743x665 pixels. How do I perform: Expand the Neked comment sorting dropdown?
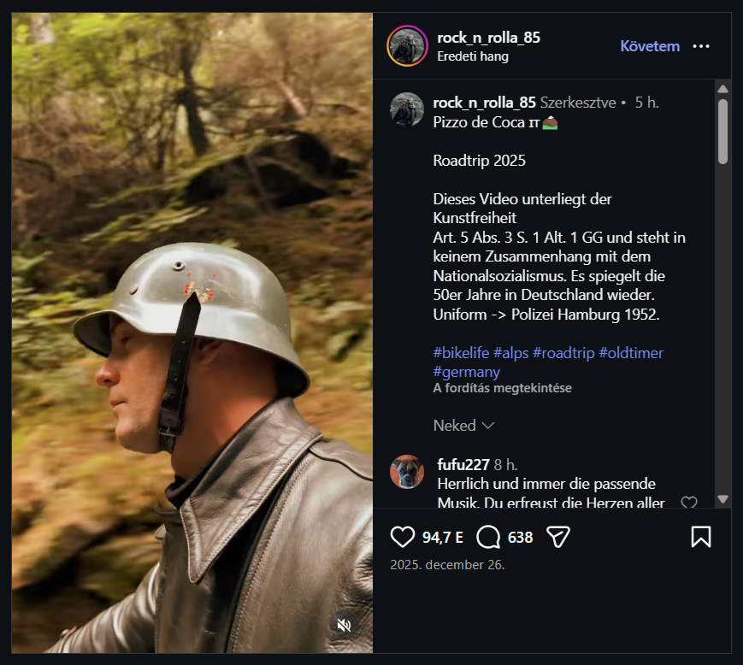click(x=464, y=426)
